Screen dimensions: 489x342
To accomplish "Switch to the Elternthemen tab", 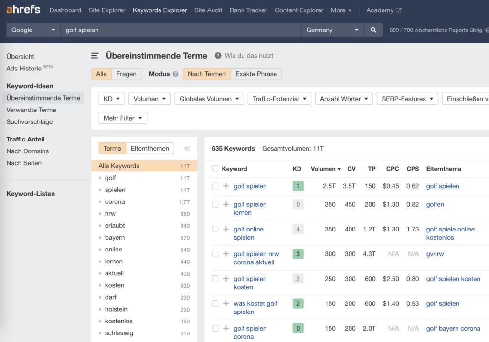I will click(149, 149).
